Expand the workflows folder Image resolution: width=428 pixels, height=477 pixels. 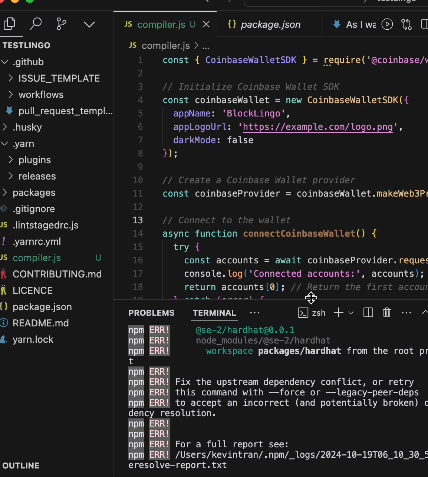click(x=56, y=95)
